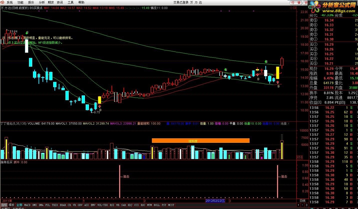Select the SAR indicator tab
This screenshot has width=358, height=209.
[123, 205]
